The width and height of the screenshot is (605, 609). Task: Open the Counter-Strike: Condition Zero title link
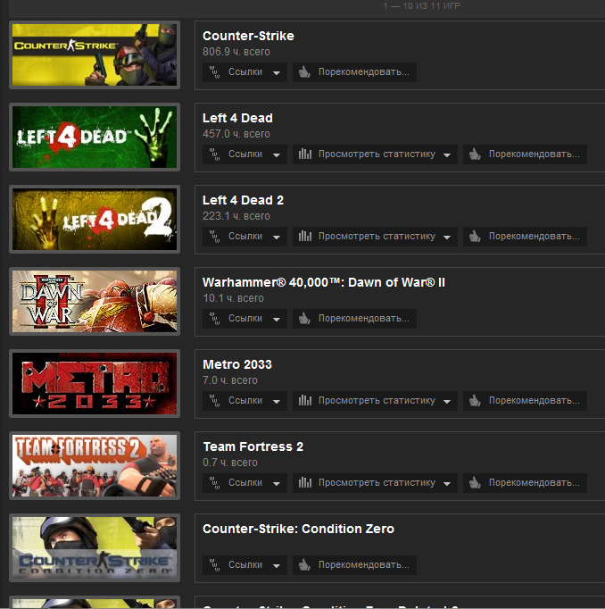click(x=298, y=529)
